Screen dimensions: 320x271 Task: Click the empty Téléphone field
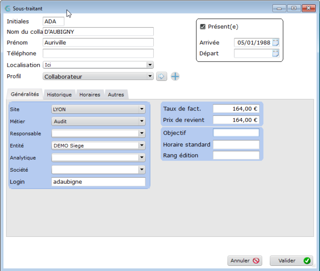click(98, 53)
